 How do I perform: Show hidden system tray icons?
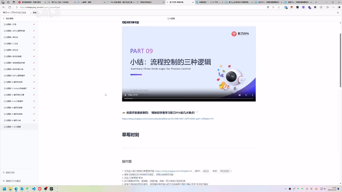[x=286, y=189]
